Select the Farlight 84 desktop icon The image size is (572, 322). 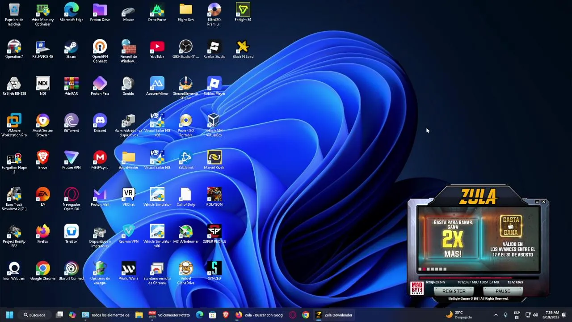pos(243,12)
